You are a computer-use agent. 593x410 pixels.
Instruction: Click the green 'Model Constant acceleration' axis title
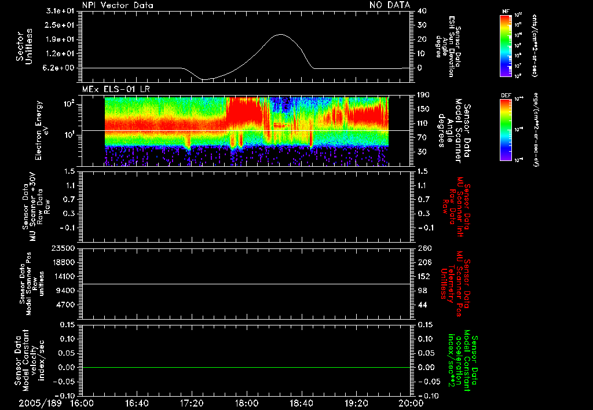pos(463,360)
